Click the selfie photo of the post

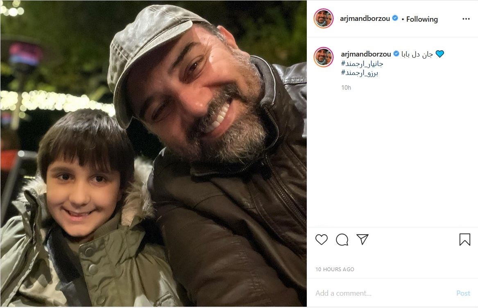click(154, 154)
